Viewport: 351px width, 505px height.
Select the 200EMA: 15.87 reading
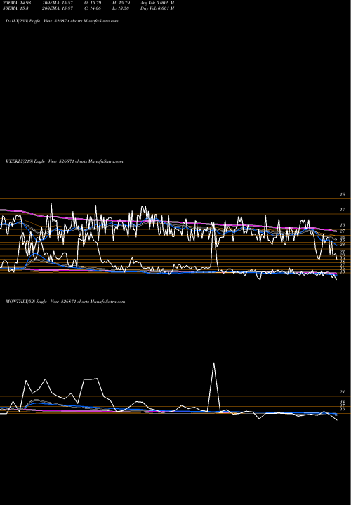point(58,8)
